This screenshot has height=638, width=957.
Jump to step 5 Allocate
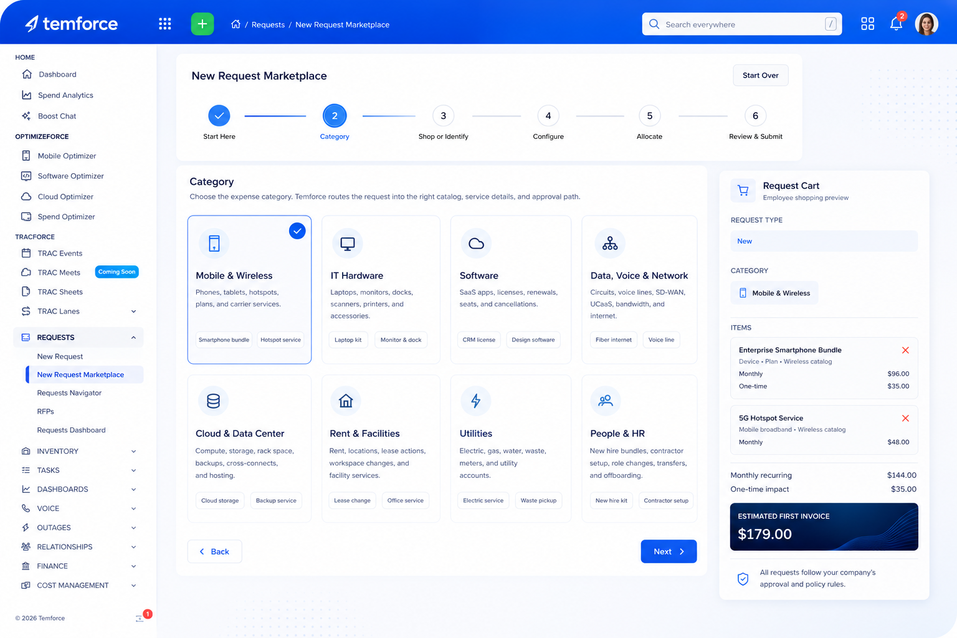650,116
